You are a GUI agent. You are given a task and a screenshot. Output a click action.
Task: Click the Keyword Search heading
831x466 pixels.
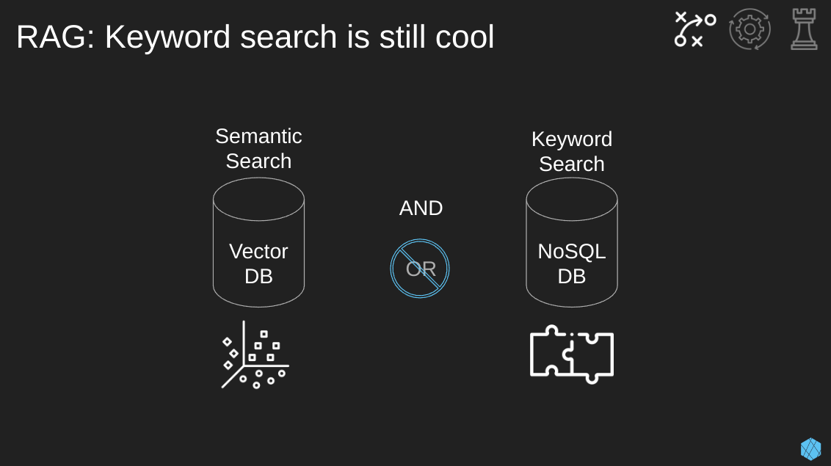coord(572,151)
